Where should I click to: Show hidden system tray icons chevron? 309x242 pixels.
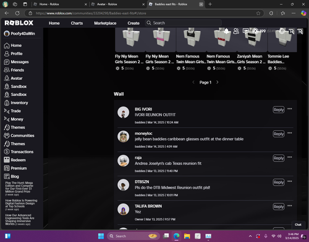[x=250, y=236]
